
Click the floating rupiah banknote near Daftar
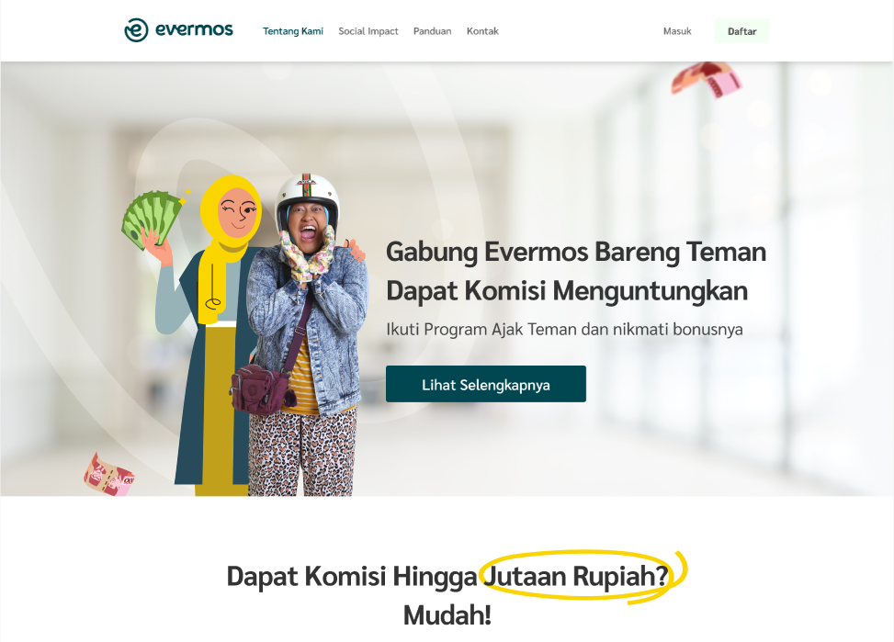click(x=707, y=79)
